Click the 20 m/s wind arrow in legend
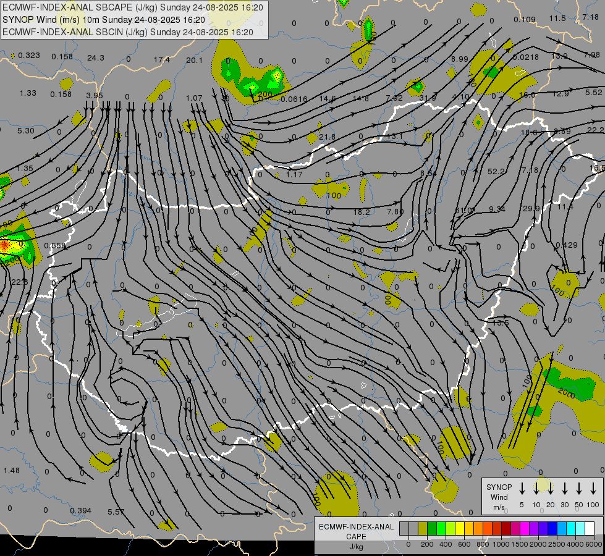605x556 pixels. (x=551, y=489)
